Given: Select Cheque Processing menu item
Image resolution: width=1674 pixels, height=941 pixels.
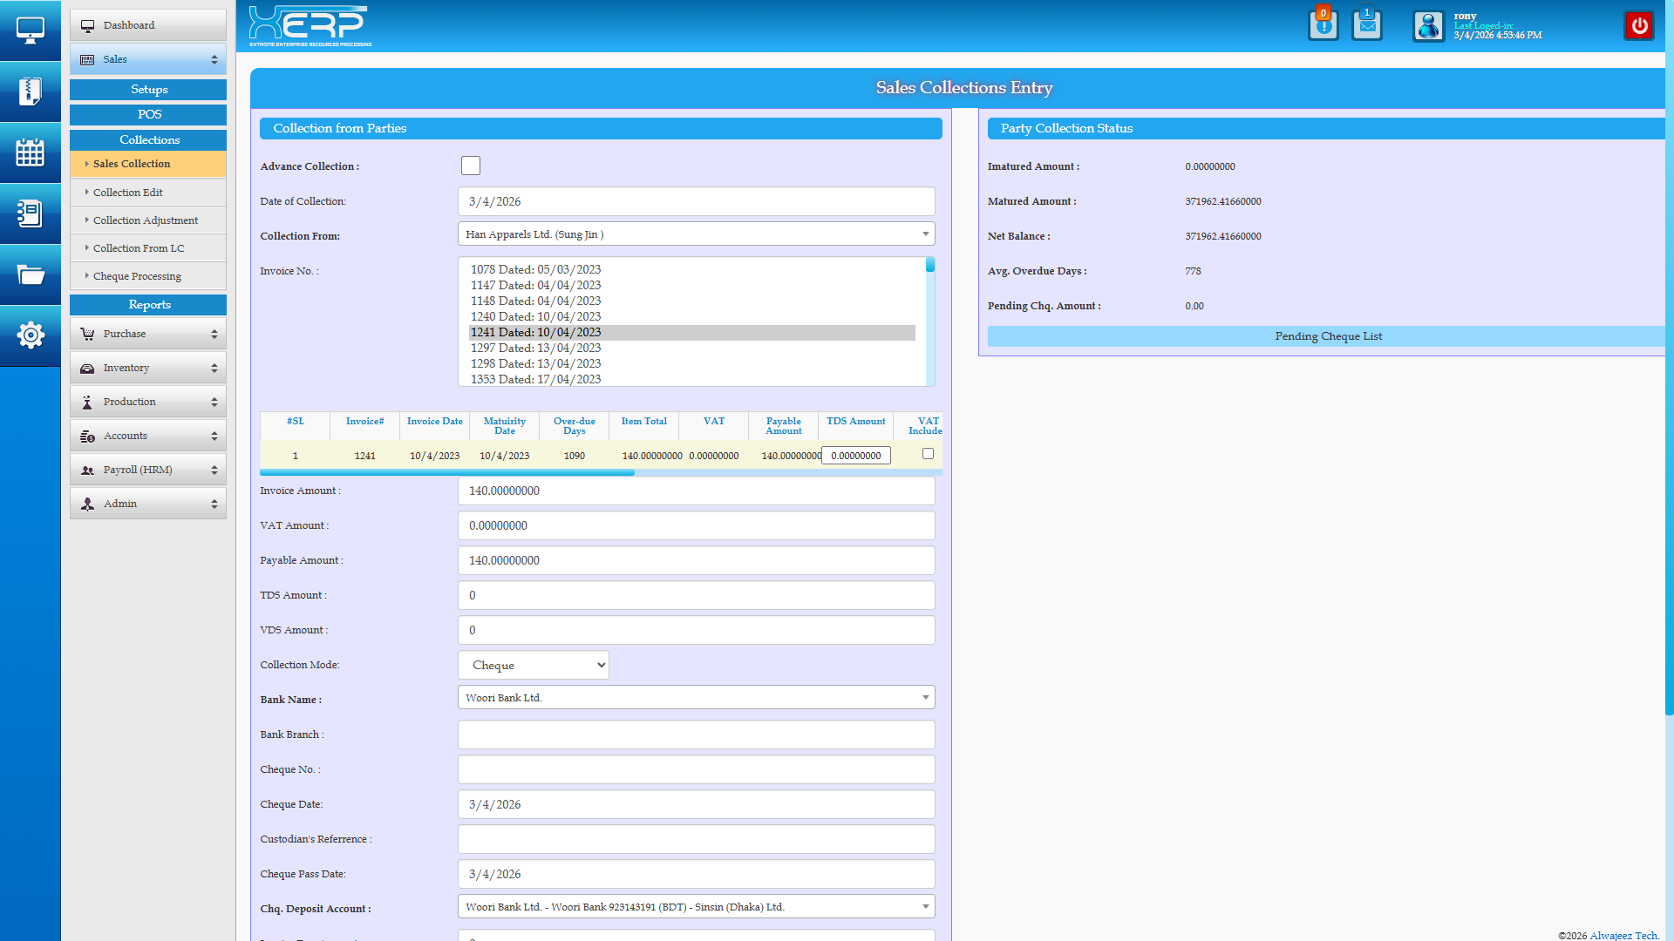Looking at the screenshot, I should pos(137,276).
